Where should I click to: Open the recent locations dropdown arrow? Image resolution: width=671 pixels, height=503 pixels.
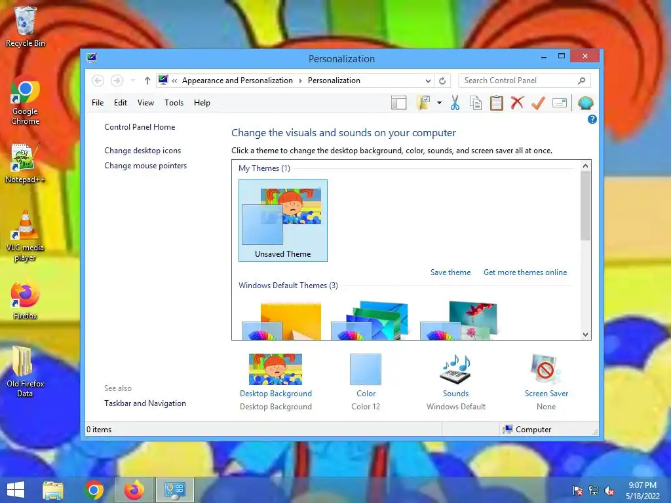tap(132, 81)
